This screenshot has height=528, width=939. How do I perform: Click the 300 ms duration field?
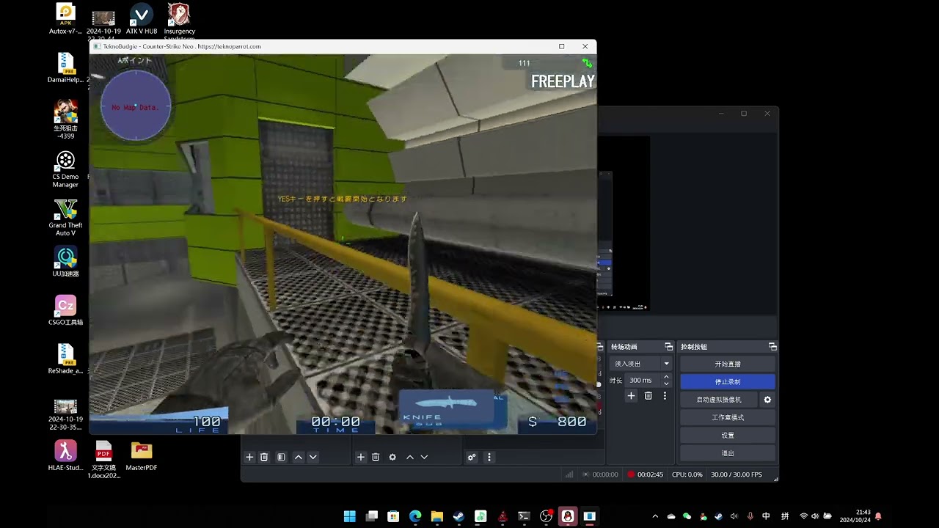[x=641, y=380]
